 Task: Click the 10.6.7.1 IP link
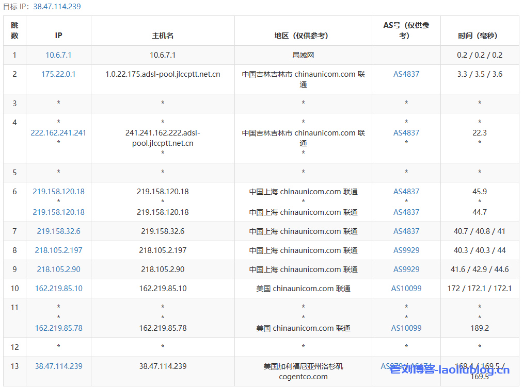(58, 55)
